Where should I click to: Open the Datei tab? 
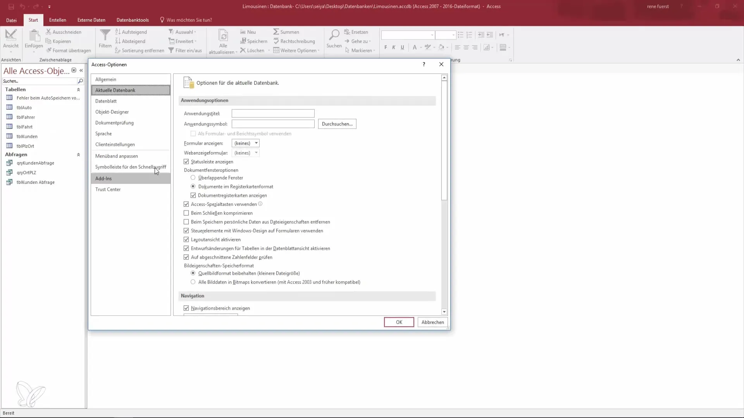point(11,20)
